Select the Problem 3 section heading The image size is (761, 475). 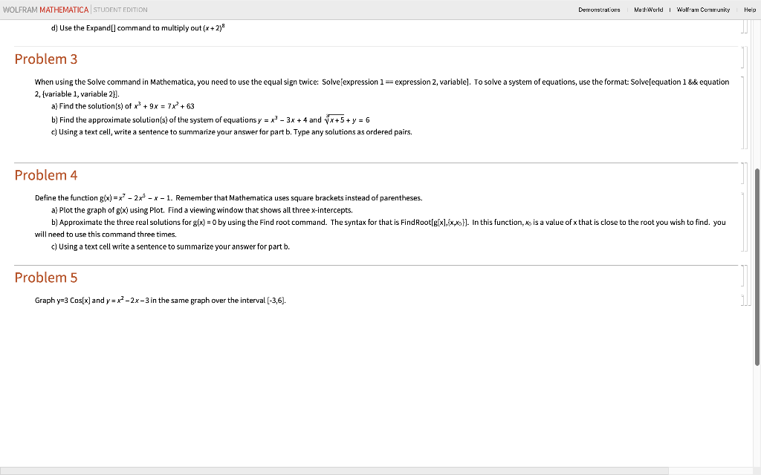46,59
